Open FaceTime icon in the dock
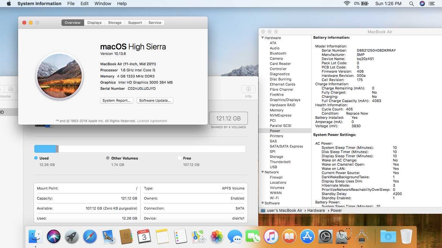 point(253,237)
